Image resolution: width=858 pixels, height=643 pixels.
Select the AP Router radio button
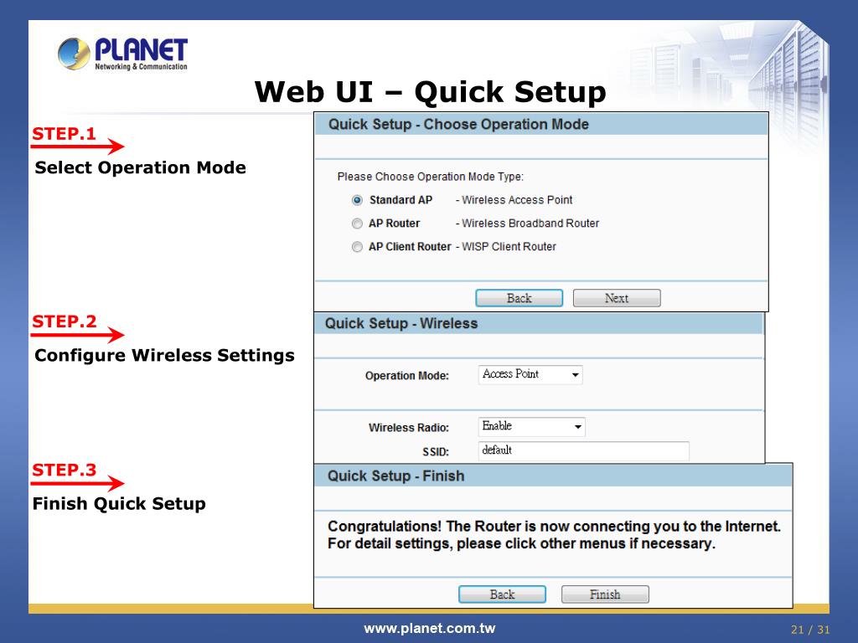point(357,224)
